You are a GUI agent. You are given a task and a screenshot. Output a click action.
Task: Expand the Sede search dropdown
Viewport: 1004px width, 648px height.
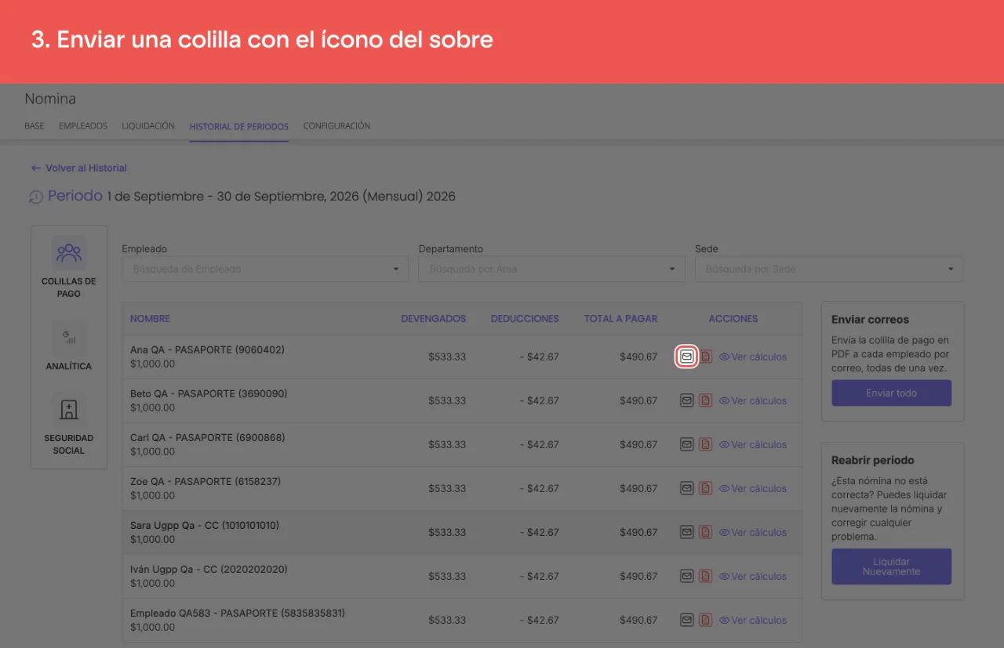coord(829,269)
